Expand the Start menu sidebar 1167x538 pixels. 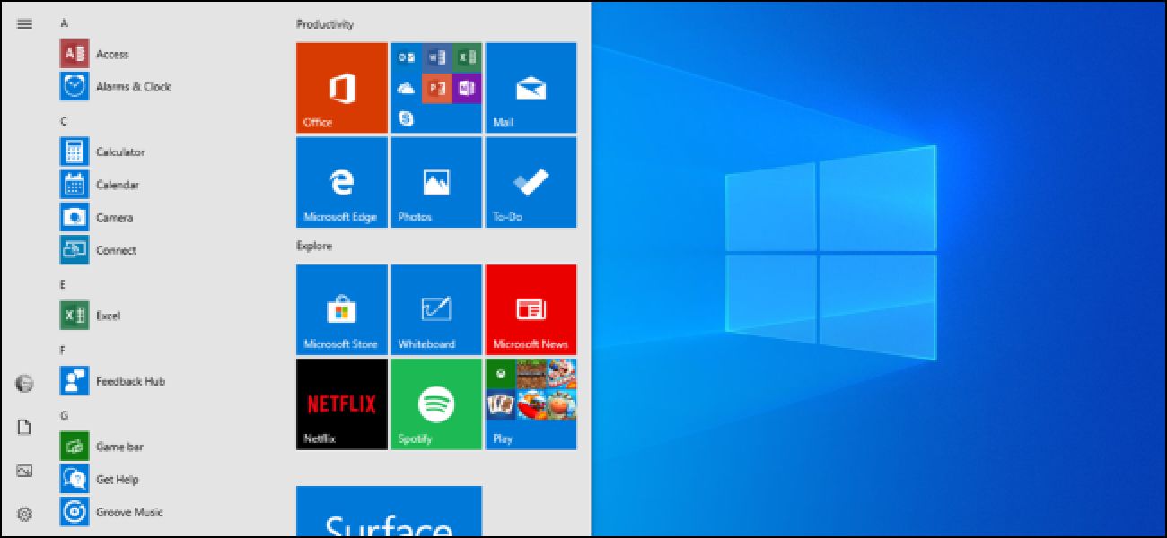pyautogui.click(x=23, y=24)
